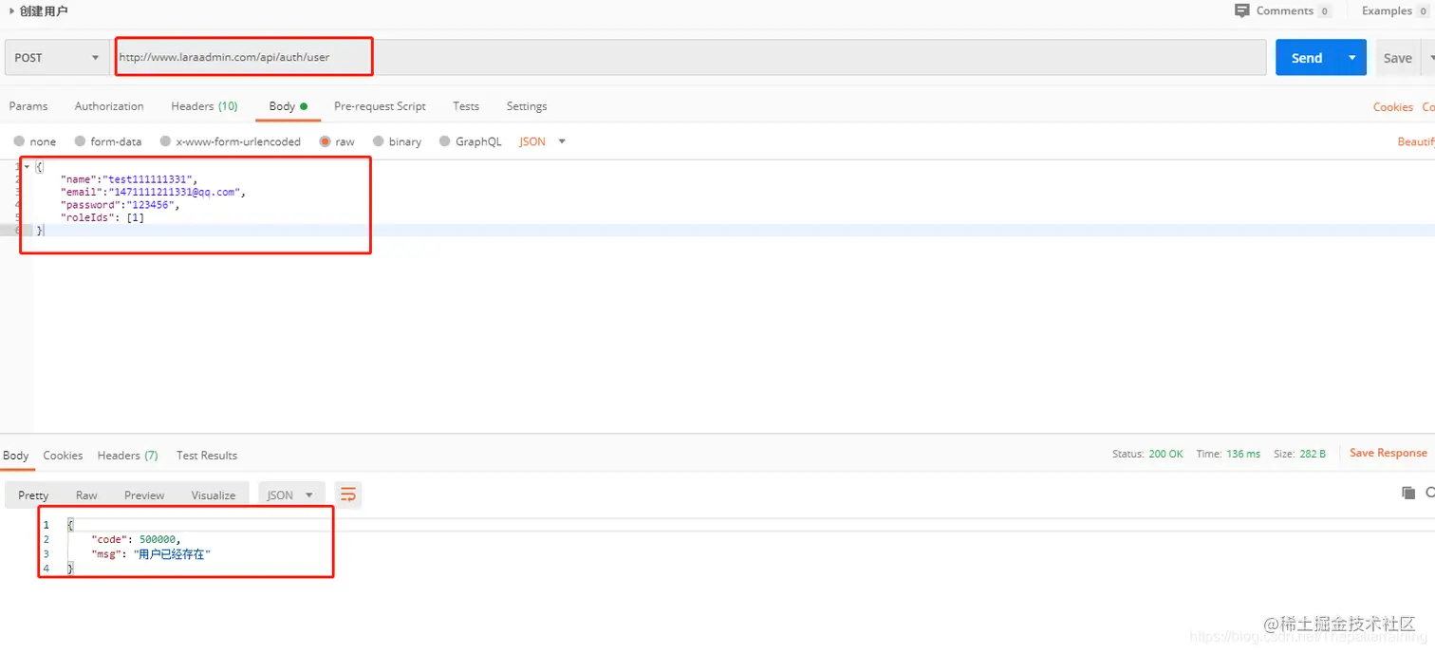1435x653 pixels.
Task: Collapse request name arrow beside 创建用户
Action: [11, 11]
